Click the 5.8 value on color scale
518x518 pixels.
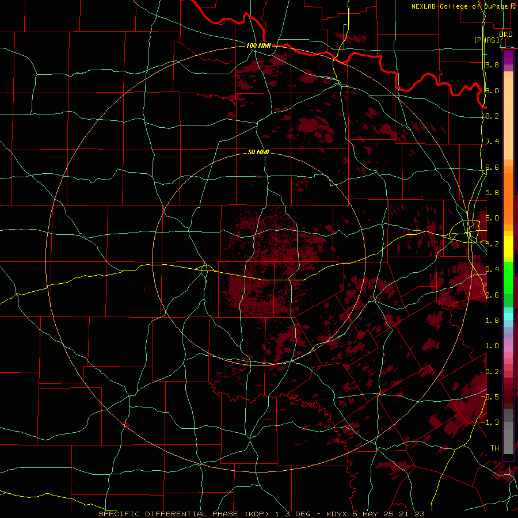point(492,192)
